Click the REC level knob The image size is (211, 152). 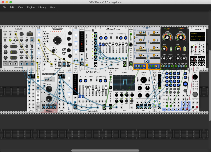(x=195, y=77)
